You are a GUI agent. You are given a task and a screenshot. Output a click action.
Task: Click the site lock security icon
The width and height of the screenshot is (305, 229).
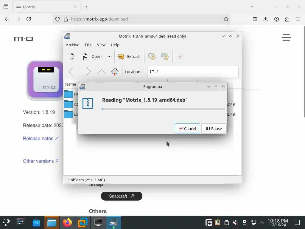pos(66,19)
